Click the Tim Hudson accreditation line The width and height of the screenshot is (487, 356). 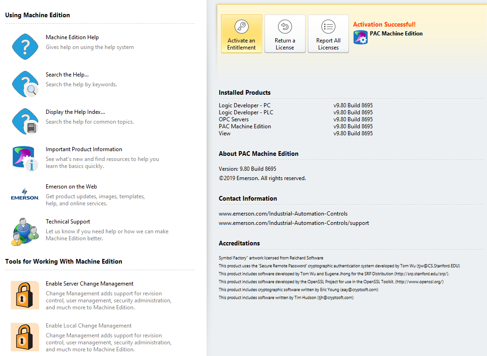pyautogui.click(x=286, y=298)
